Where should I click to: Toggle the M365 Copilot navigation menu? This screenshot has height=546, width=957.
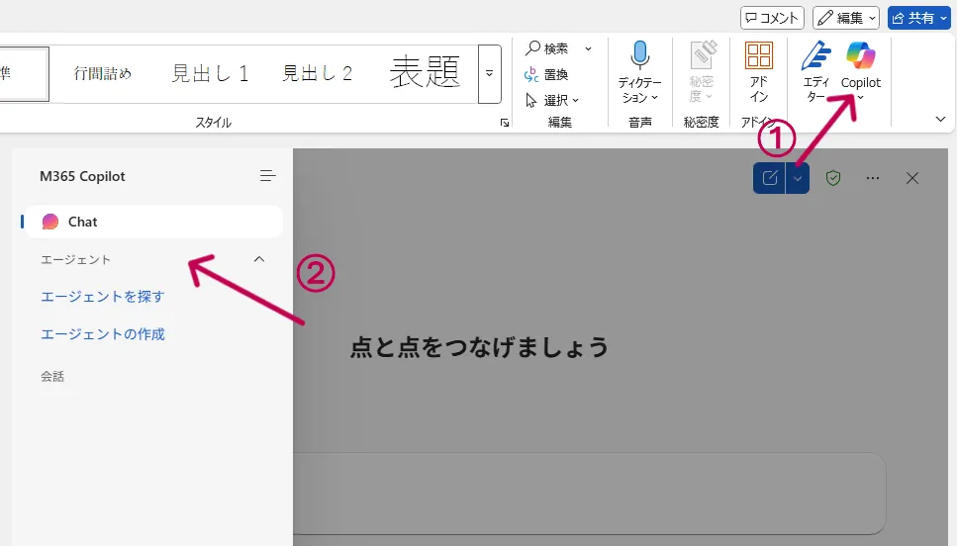coord(267,176)
